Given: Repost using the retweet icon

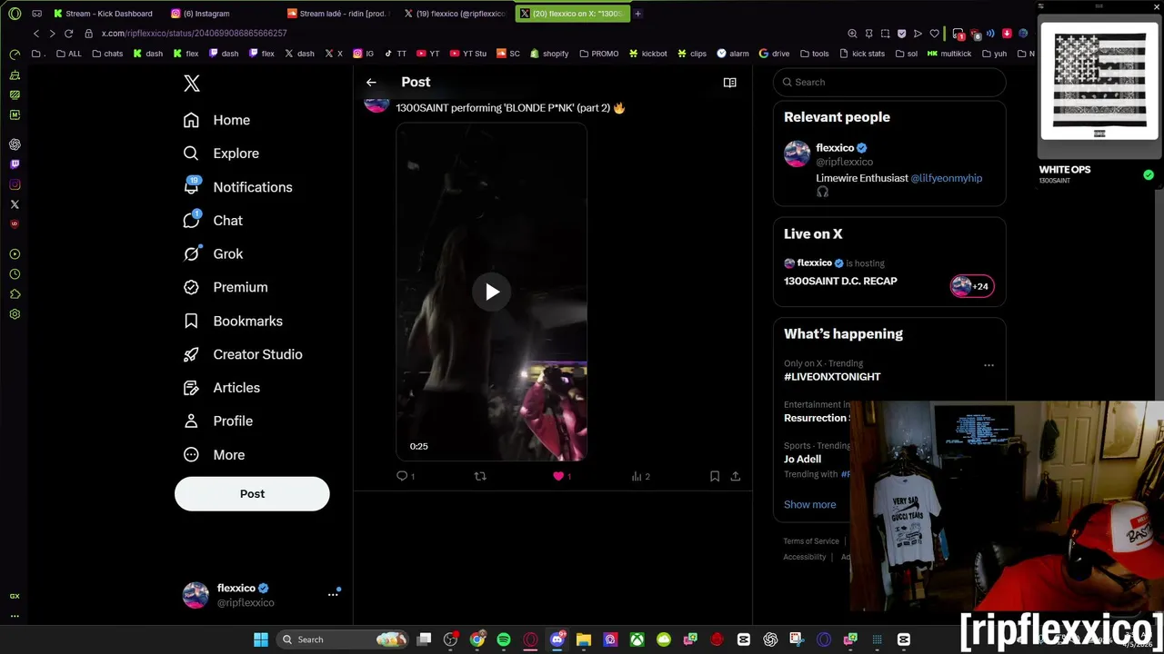Looking at the screenshot, I should coord(480,476).
